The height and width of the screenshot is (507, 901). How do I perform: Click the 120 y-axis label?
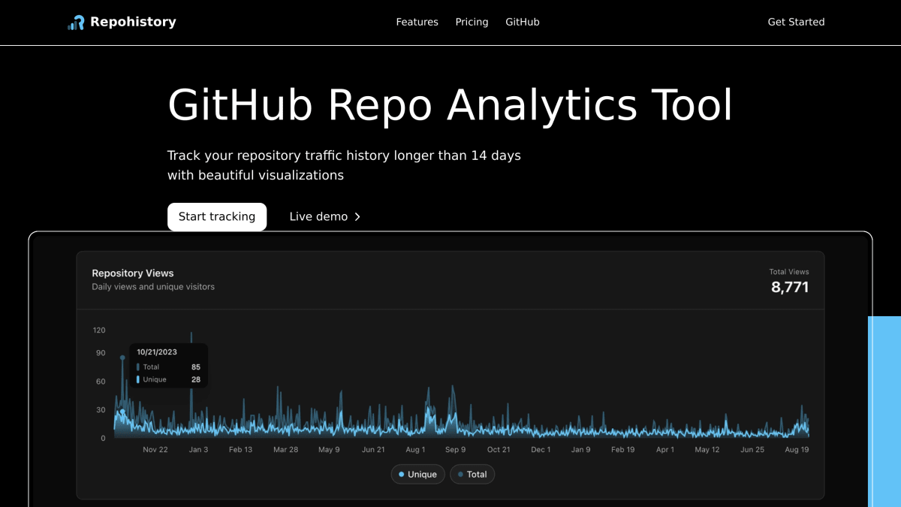99,330
